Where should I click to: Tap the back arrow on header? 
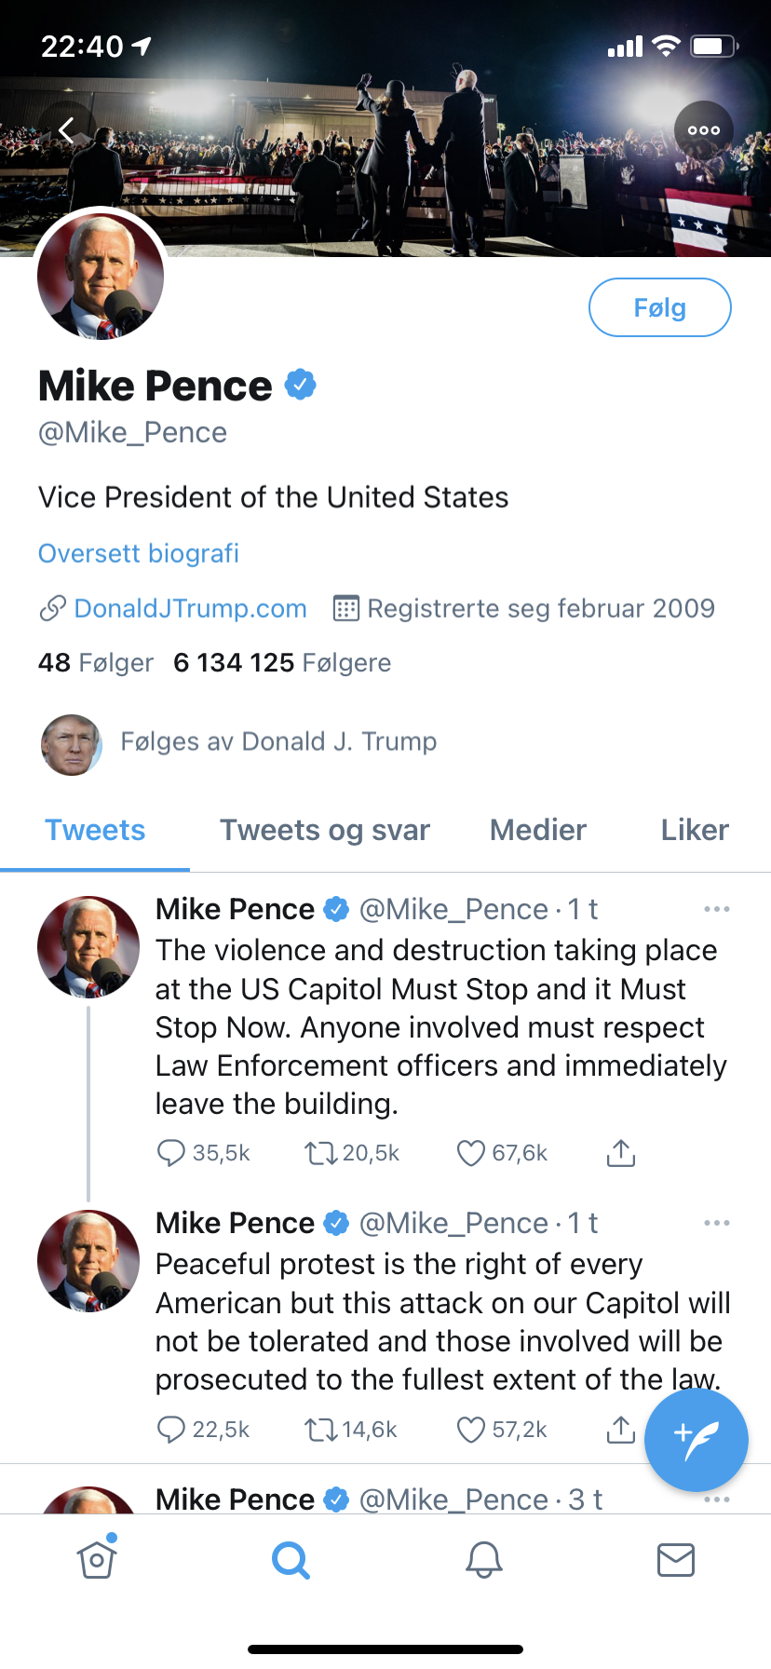pos(67,130)
